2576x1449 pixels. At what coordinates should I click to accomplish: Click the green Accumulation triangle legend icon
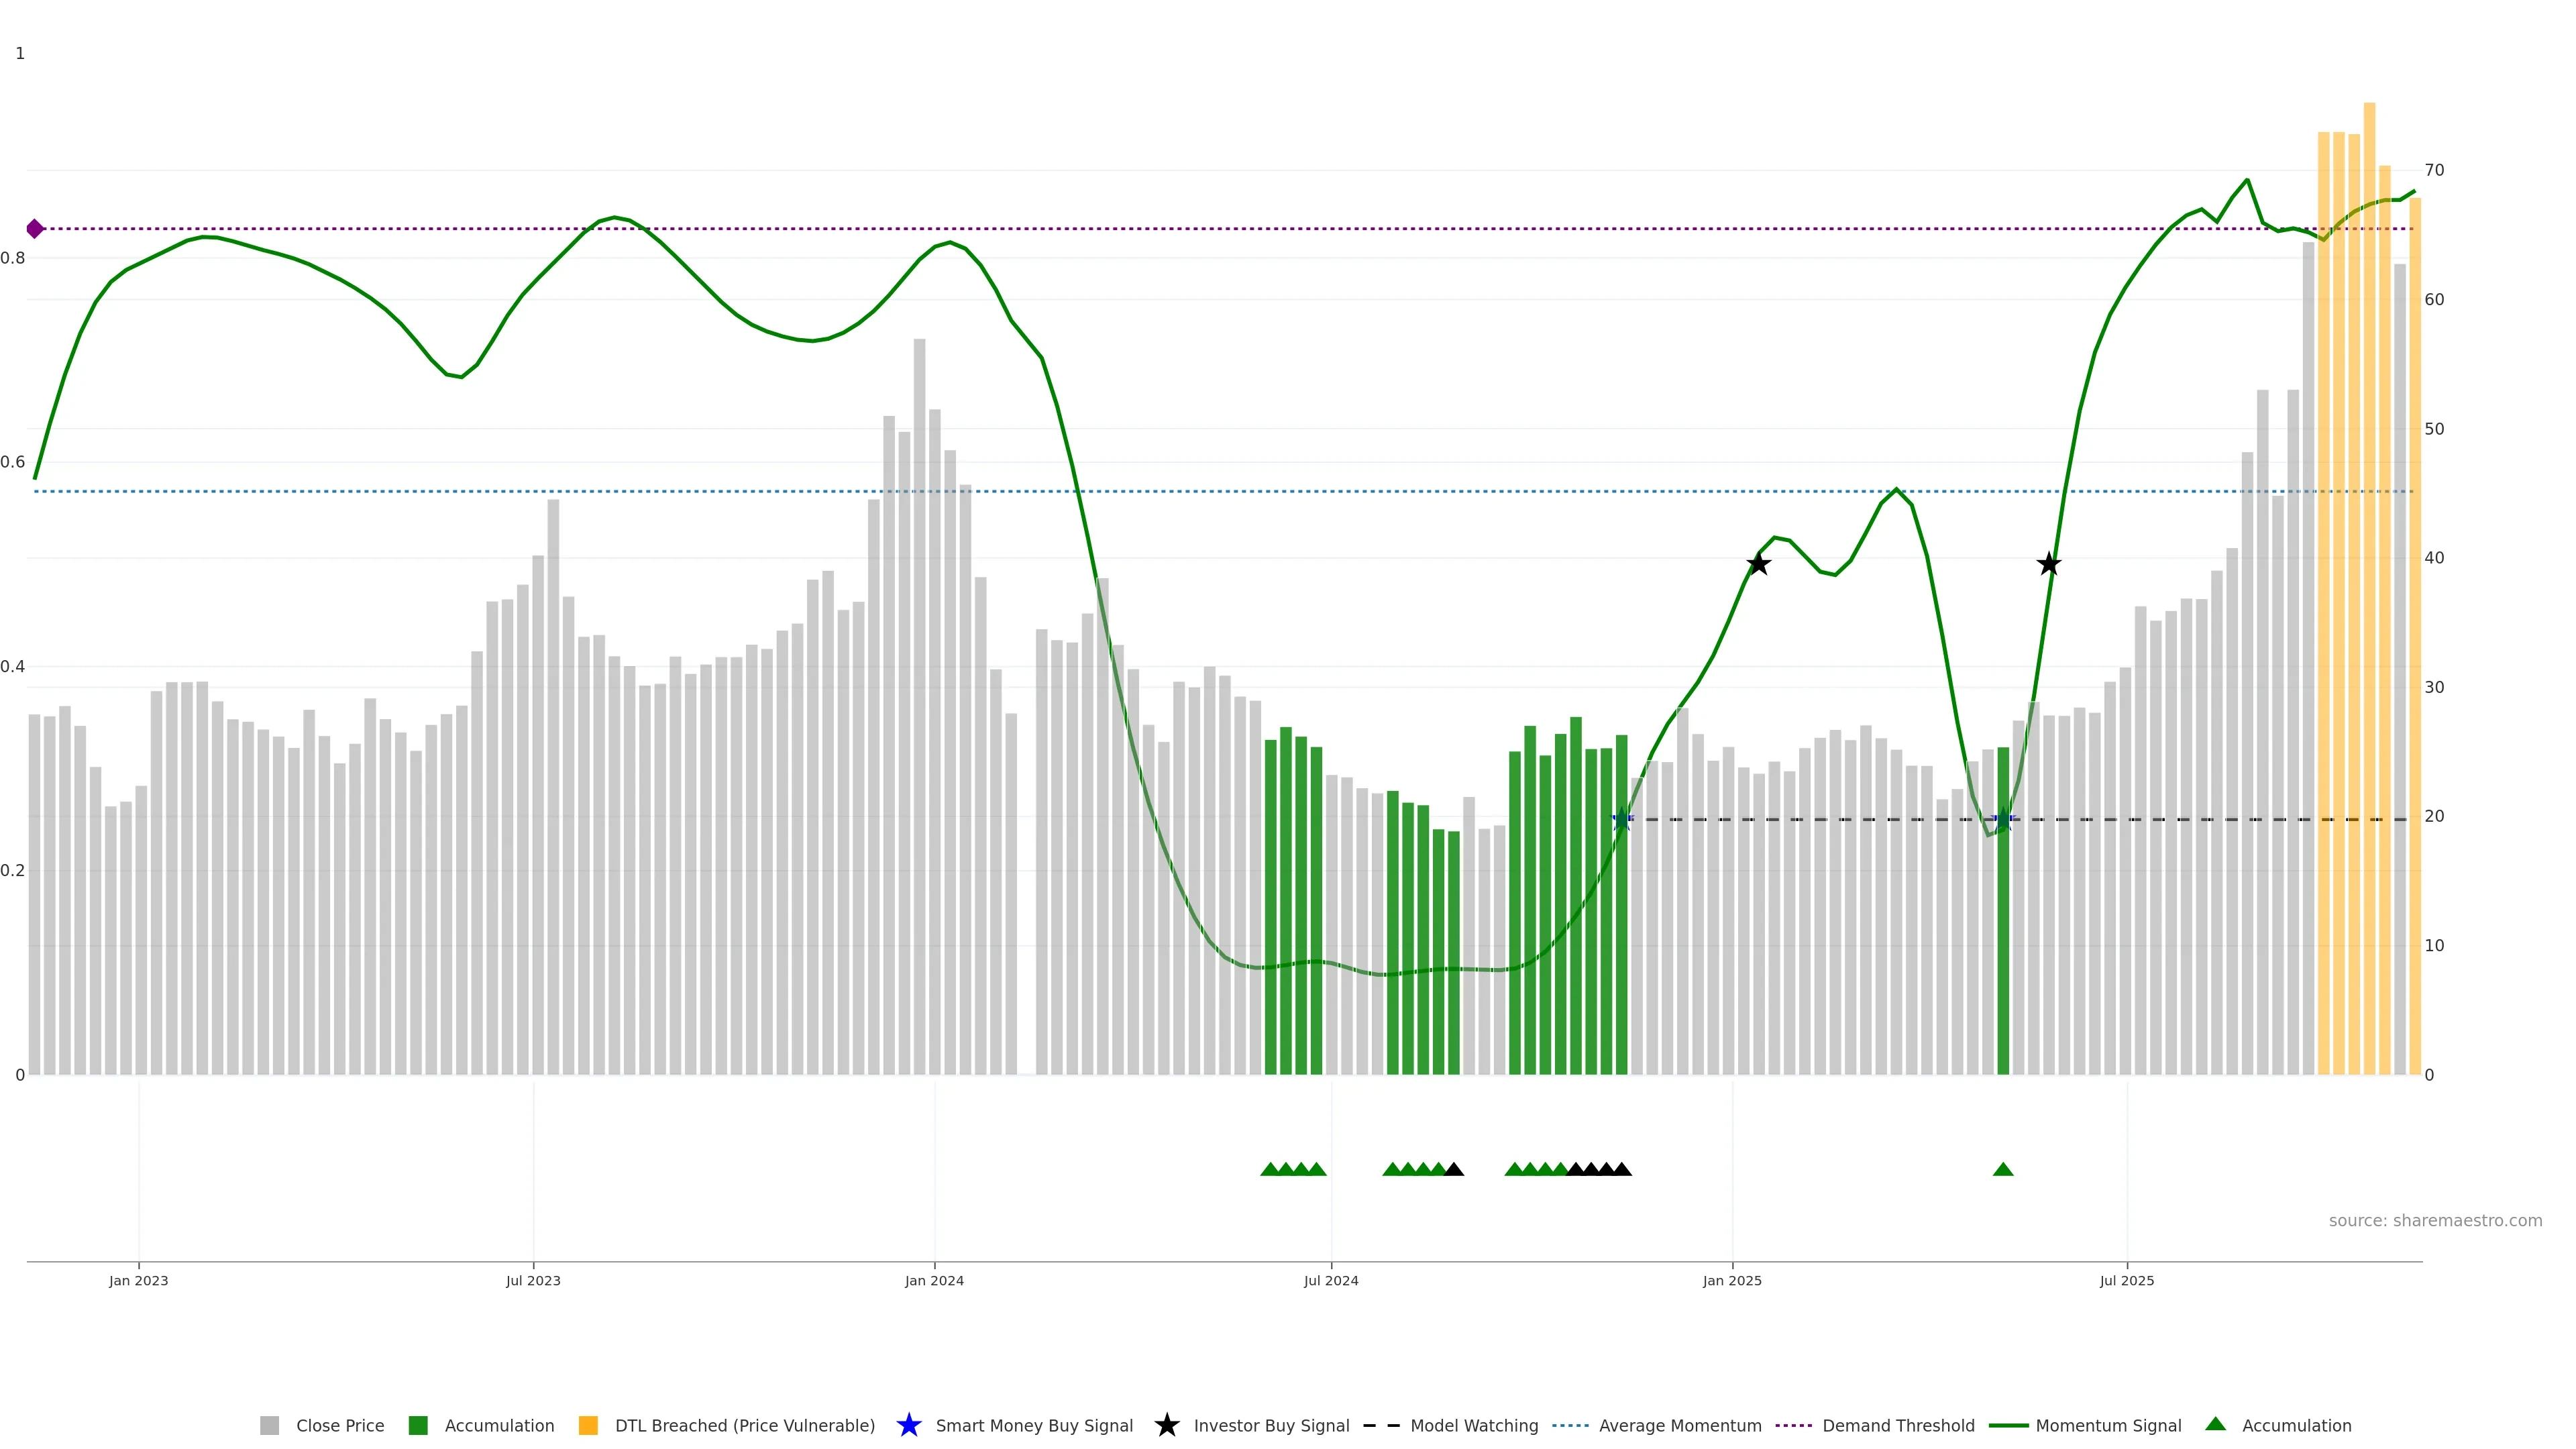point(2215,1424)
